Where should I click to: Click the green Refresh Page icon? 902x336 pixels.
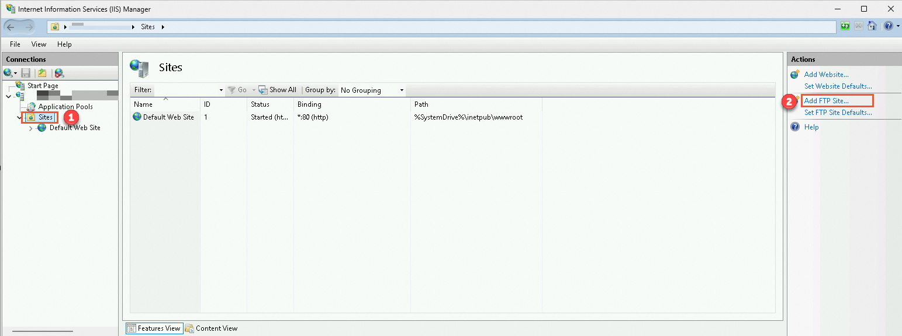click(x=845, y=26)
